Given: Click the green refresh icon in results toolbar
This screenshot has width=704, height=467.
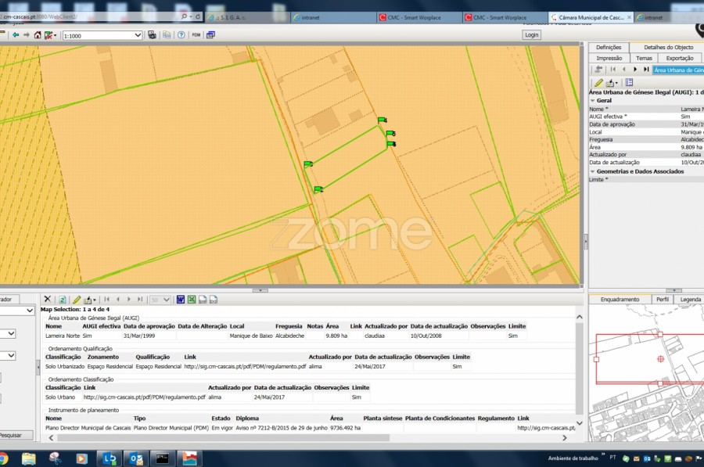Looking at the screenshot, I should point(63,300).
